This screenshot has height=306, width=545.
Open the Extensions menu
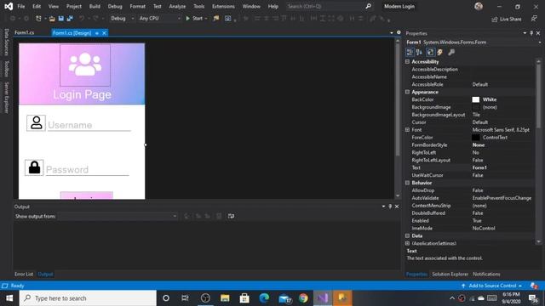223,6
